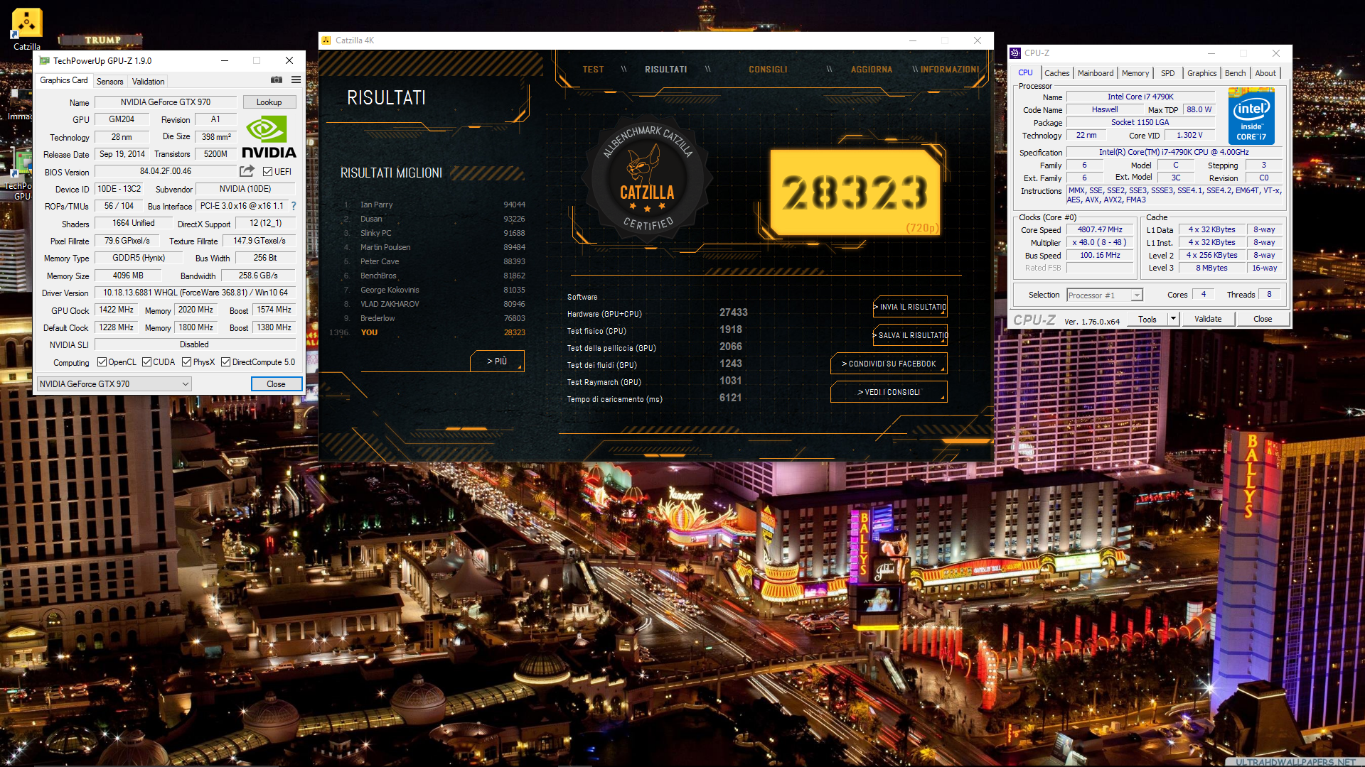
Task: Toggle the CUDA checkbox
Action: click(x=146, y=362)
